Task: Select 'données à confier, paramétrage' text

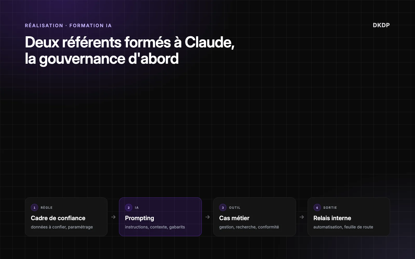Action: [x=62, y=227]
